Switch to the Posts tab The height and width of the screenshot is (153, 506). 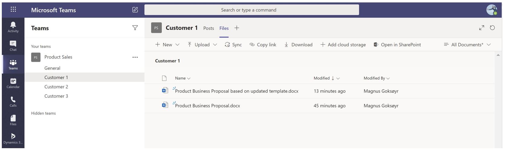tap(209, 28)
